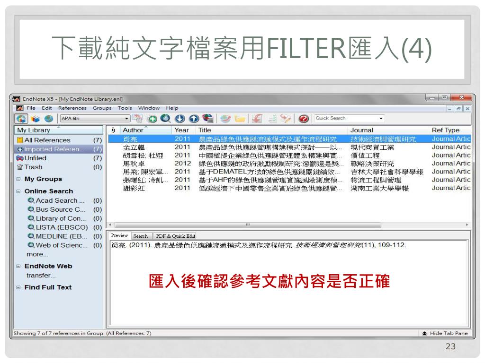Switch to the Preview tab
Screen dimensions: 485x363
click(x=119, y=235)
